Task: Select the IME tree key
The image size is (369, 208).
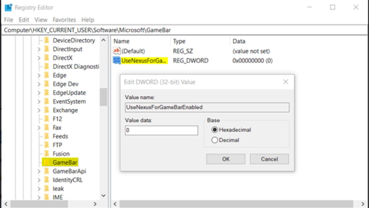Action: pos(58,197)
